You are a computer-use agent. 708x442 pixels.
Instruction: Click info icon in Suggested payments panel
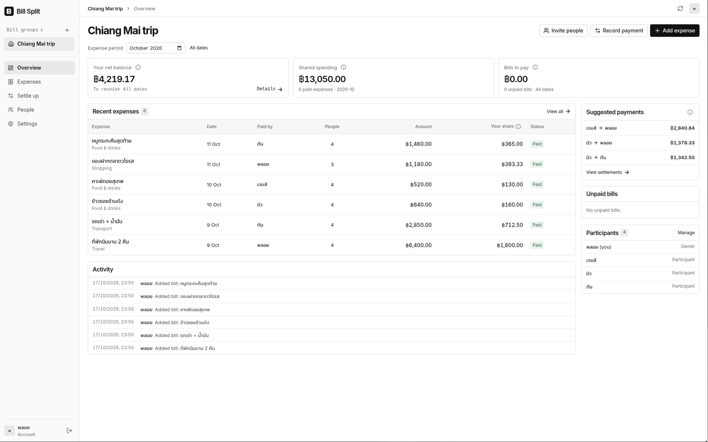[x=690, y=112]
